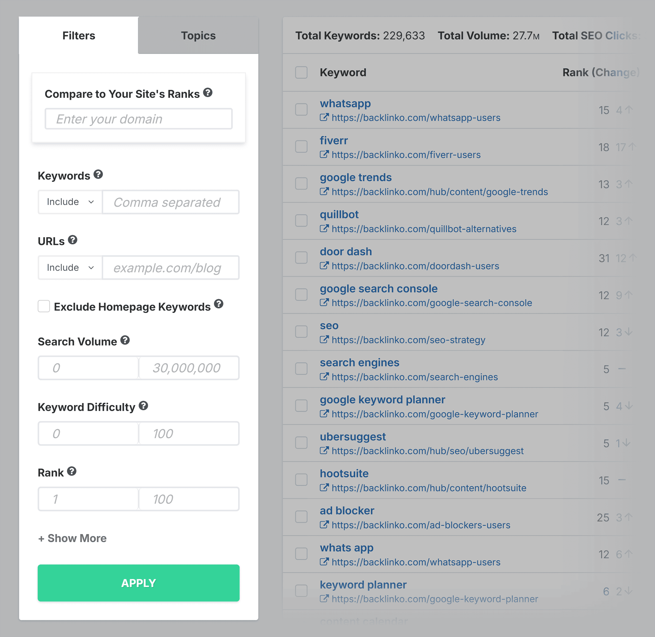The width and height of the screenshot is (655, 637).
Task: Click external link icon in keyword planner row
Action: pyautogui.click(x=324, y=599)
